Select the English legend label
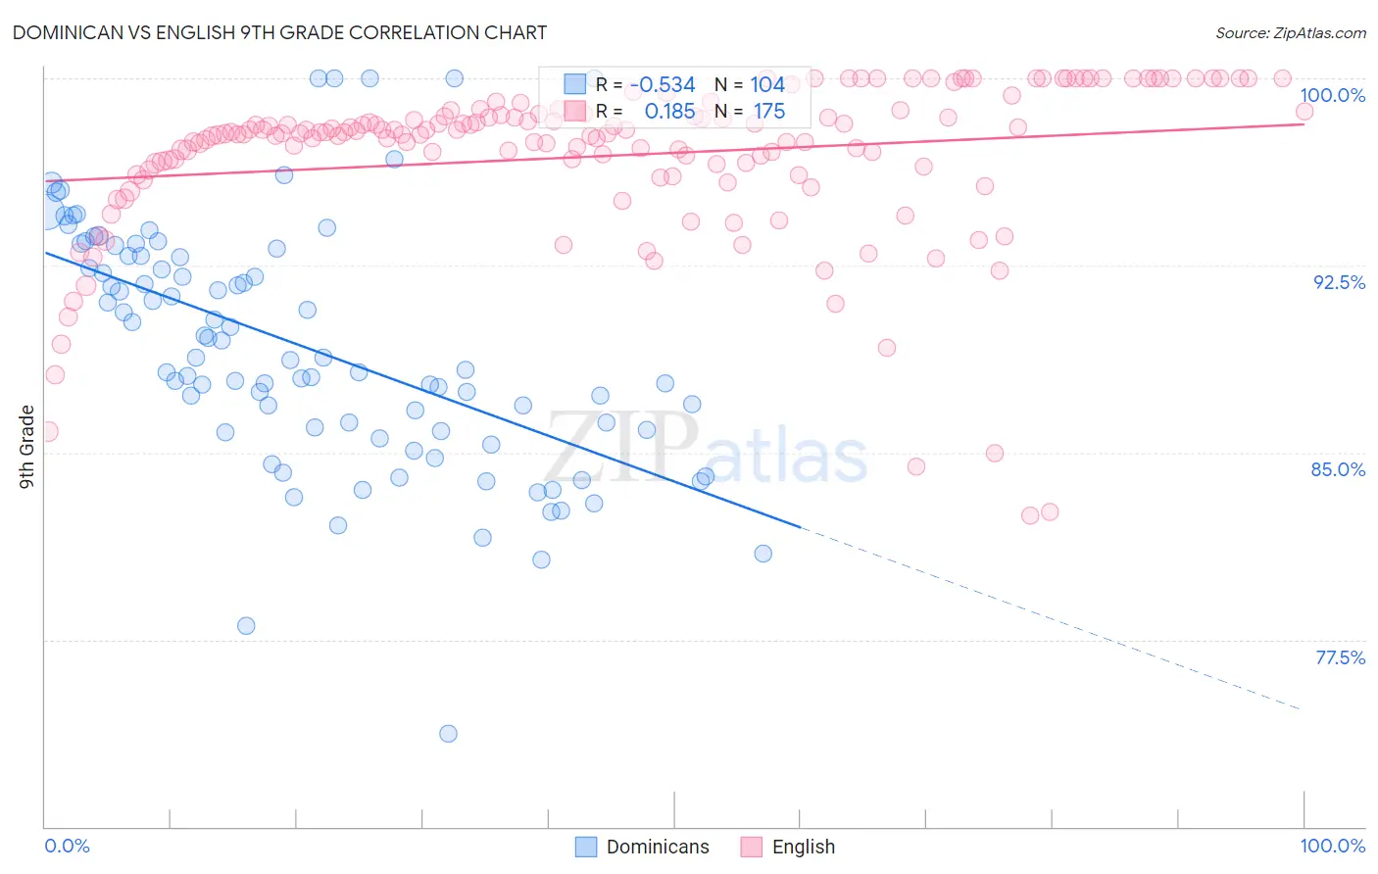 click(804, 847)
